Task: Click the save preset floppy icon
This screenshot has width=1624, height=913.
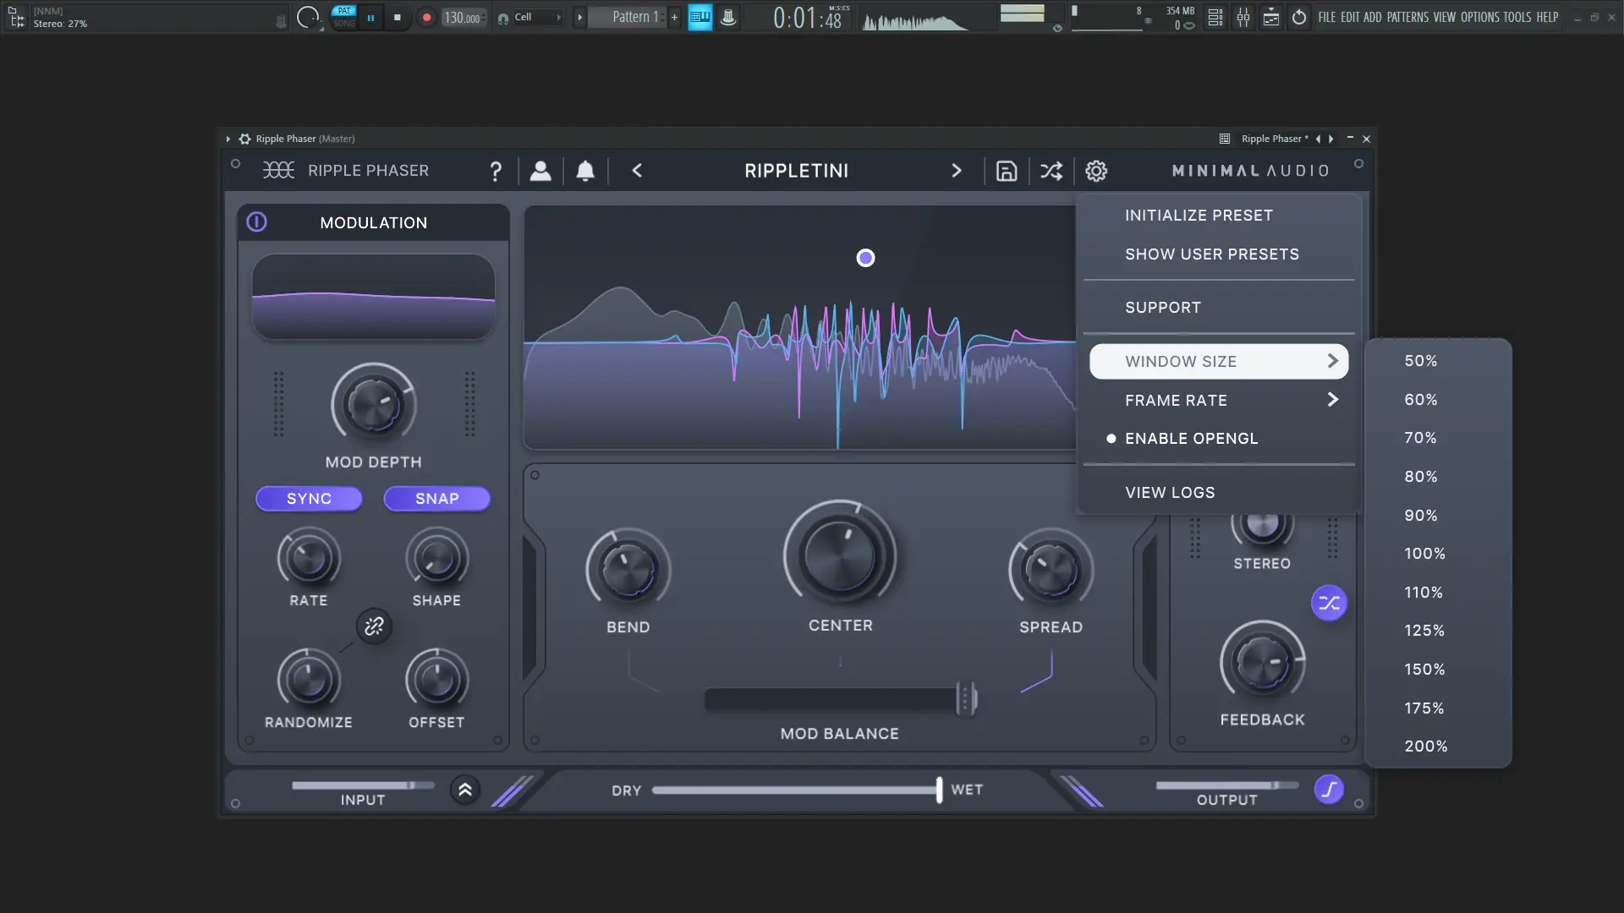Action: [1006, 171]
